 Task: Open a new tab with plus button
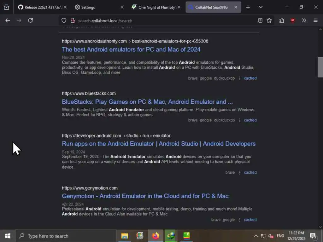248,7
